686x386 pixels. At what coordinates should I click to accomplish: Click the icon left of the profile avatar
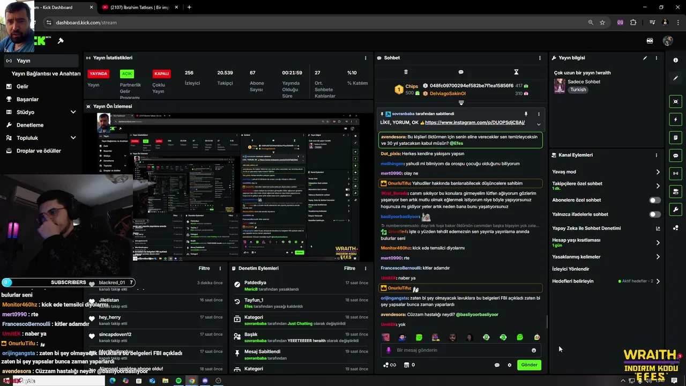[x=650, y=41]
